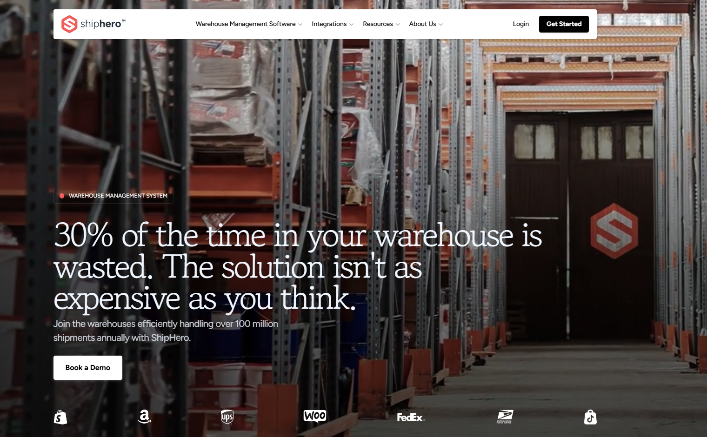Follow the Login link
The image size is (707, 437).
521,24
